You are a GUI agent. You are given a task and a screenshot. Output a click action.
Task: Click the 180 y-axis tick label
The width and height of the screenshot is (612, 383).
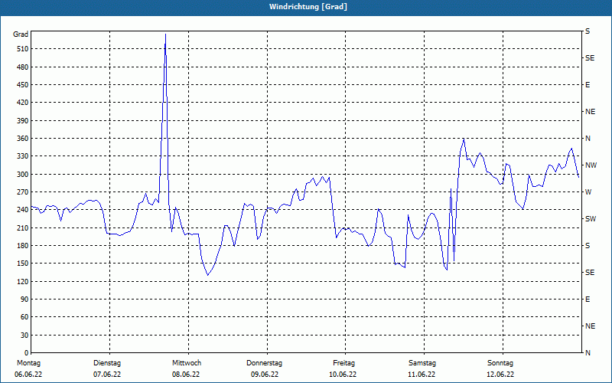23,246
